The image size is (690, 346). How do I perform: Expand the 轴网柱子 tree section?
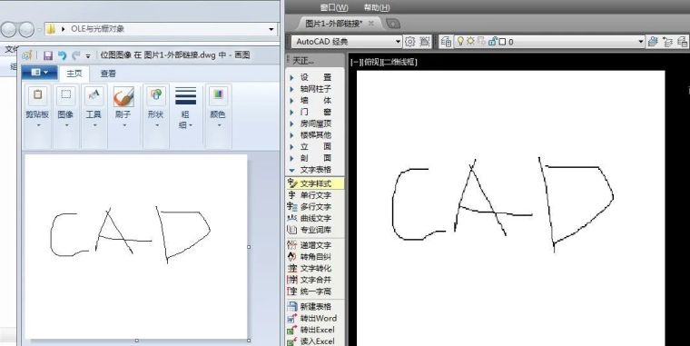click(x=310, y=88)
